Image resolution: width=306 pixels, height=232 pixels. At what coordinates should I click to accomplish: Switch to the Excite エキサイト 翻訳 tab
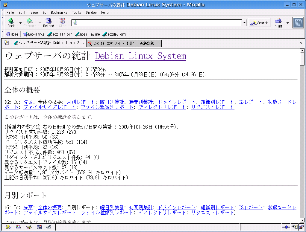[x=124, y=43]
